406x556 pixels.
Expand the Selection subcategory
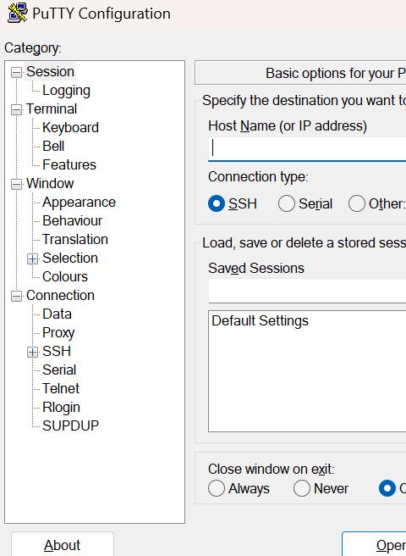[33, 259]
